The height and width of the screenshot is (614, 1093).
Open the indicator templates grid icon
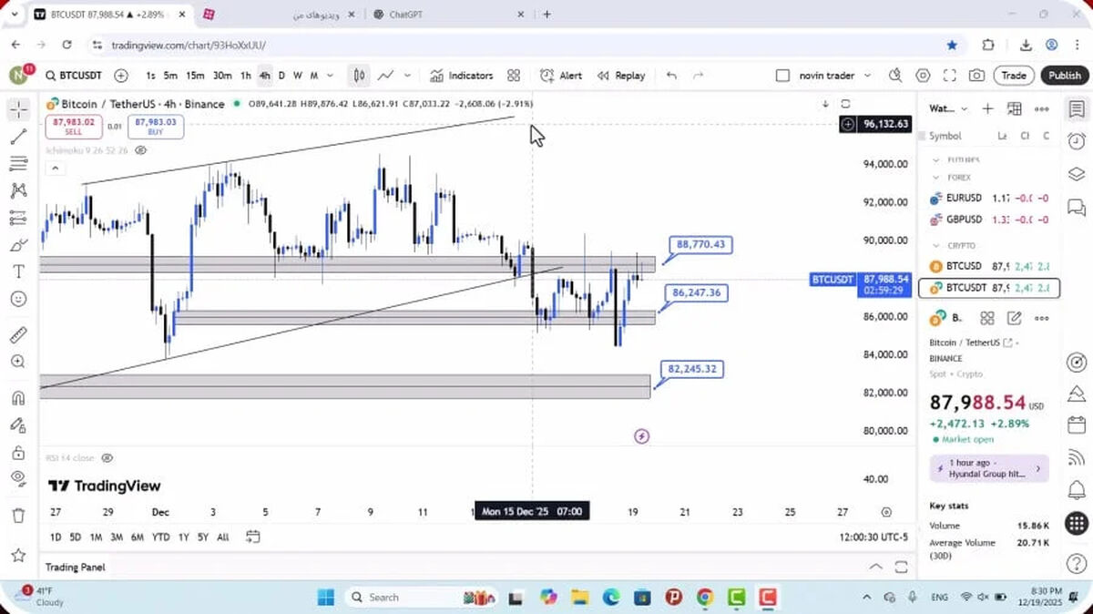coord(514,76)
